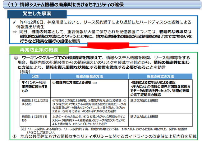The width and height of the screenshot is (202, 141).
Task: Click the bold phrase '当面の対応'
Action: 41,32
